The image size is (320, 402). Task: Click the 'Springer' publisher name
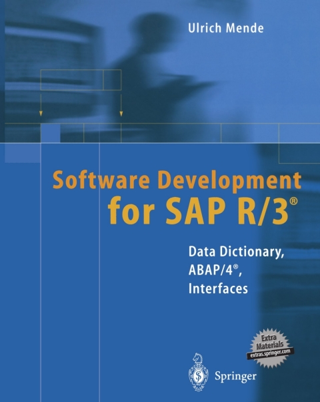[x=235, y=376]
